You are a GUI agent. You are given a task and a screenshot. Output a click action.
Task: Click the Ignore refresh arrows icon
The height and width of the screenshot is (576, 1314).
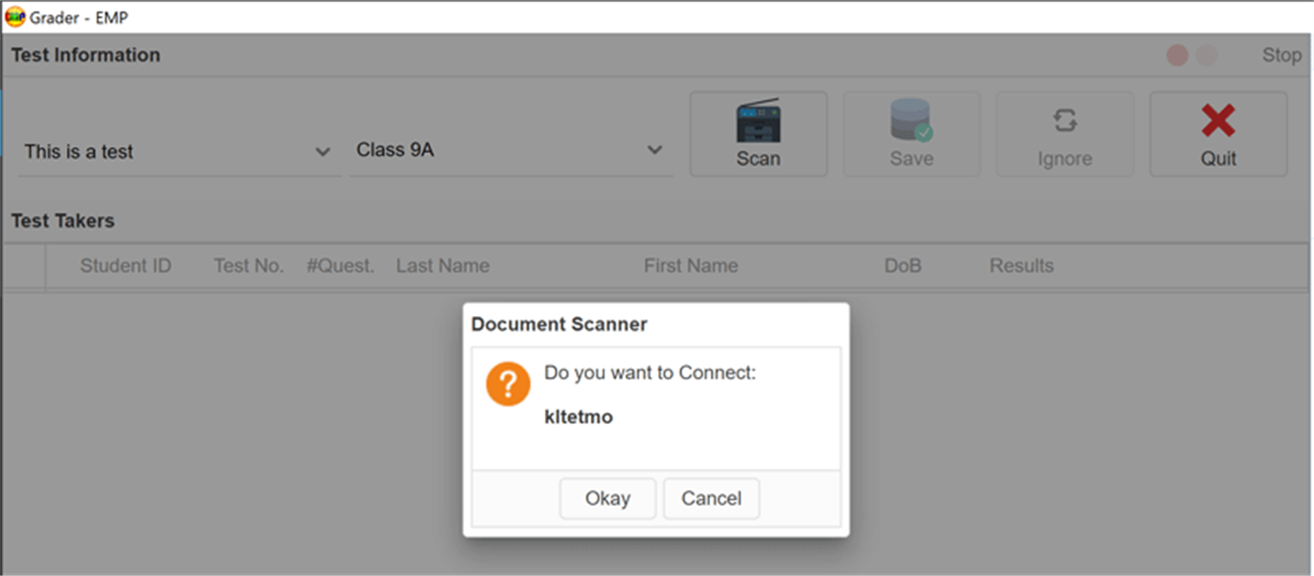click(x=1064, y=121)
